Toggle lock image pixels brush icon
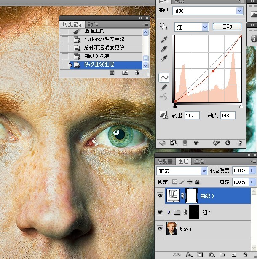 (182, 182)
